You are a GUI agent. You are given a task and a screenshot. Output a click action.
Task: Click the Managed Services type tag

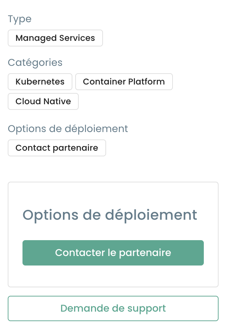pyautogui.click(x=55, y=38)
